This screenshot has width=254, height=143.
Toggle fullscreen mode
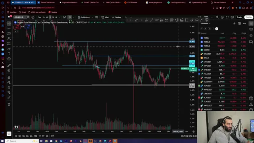point(227,17)
